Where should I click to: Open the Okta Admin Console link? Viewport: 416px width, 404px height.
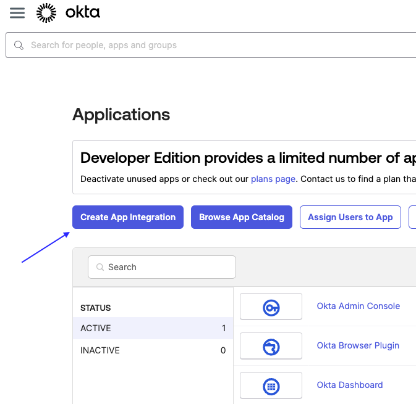[358, 306]
